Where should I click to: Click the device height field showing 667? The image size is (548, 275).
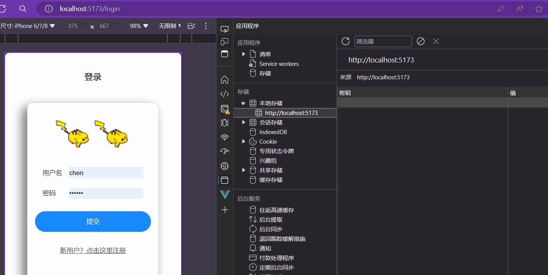click(x=104, y=26)
